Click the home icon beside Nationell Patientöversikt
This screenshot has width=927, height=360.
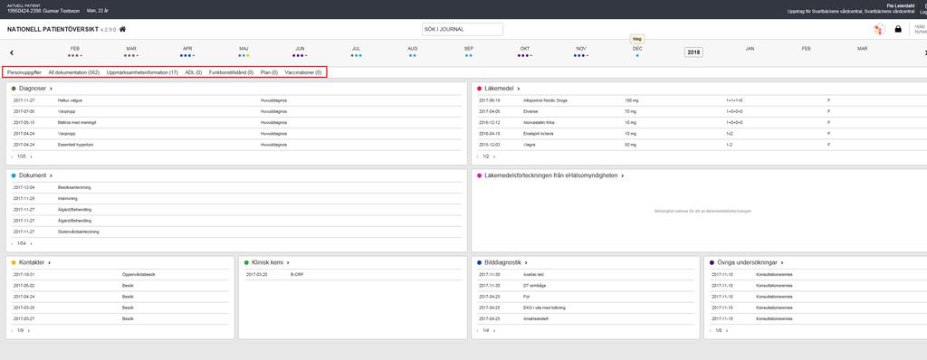click(122, 29)
